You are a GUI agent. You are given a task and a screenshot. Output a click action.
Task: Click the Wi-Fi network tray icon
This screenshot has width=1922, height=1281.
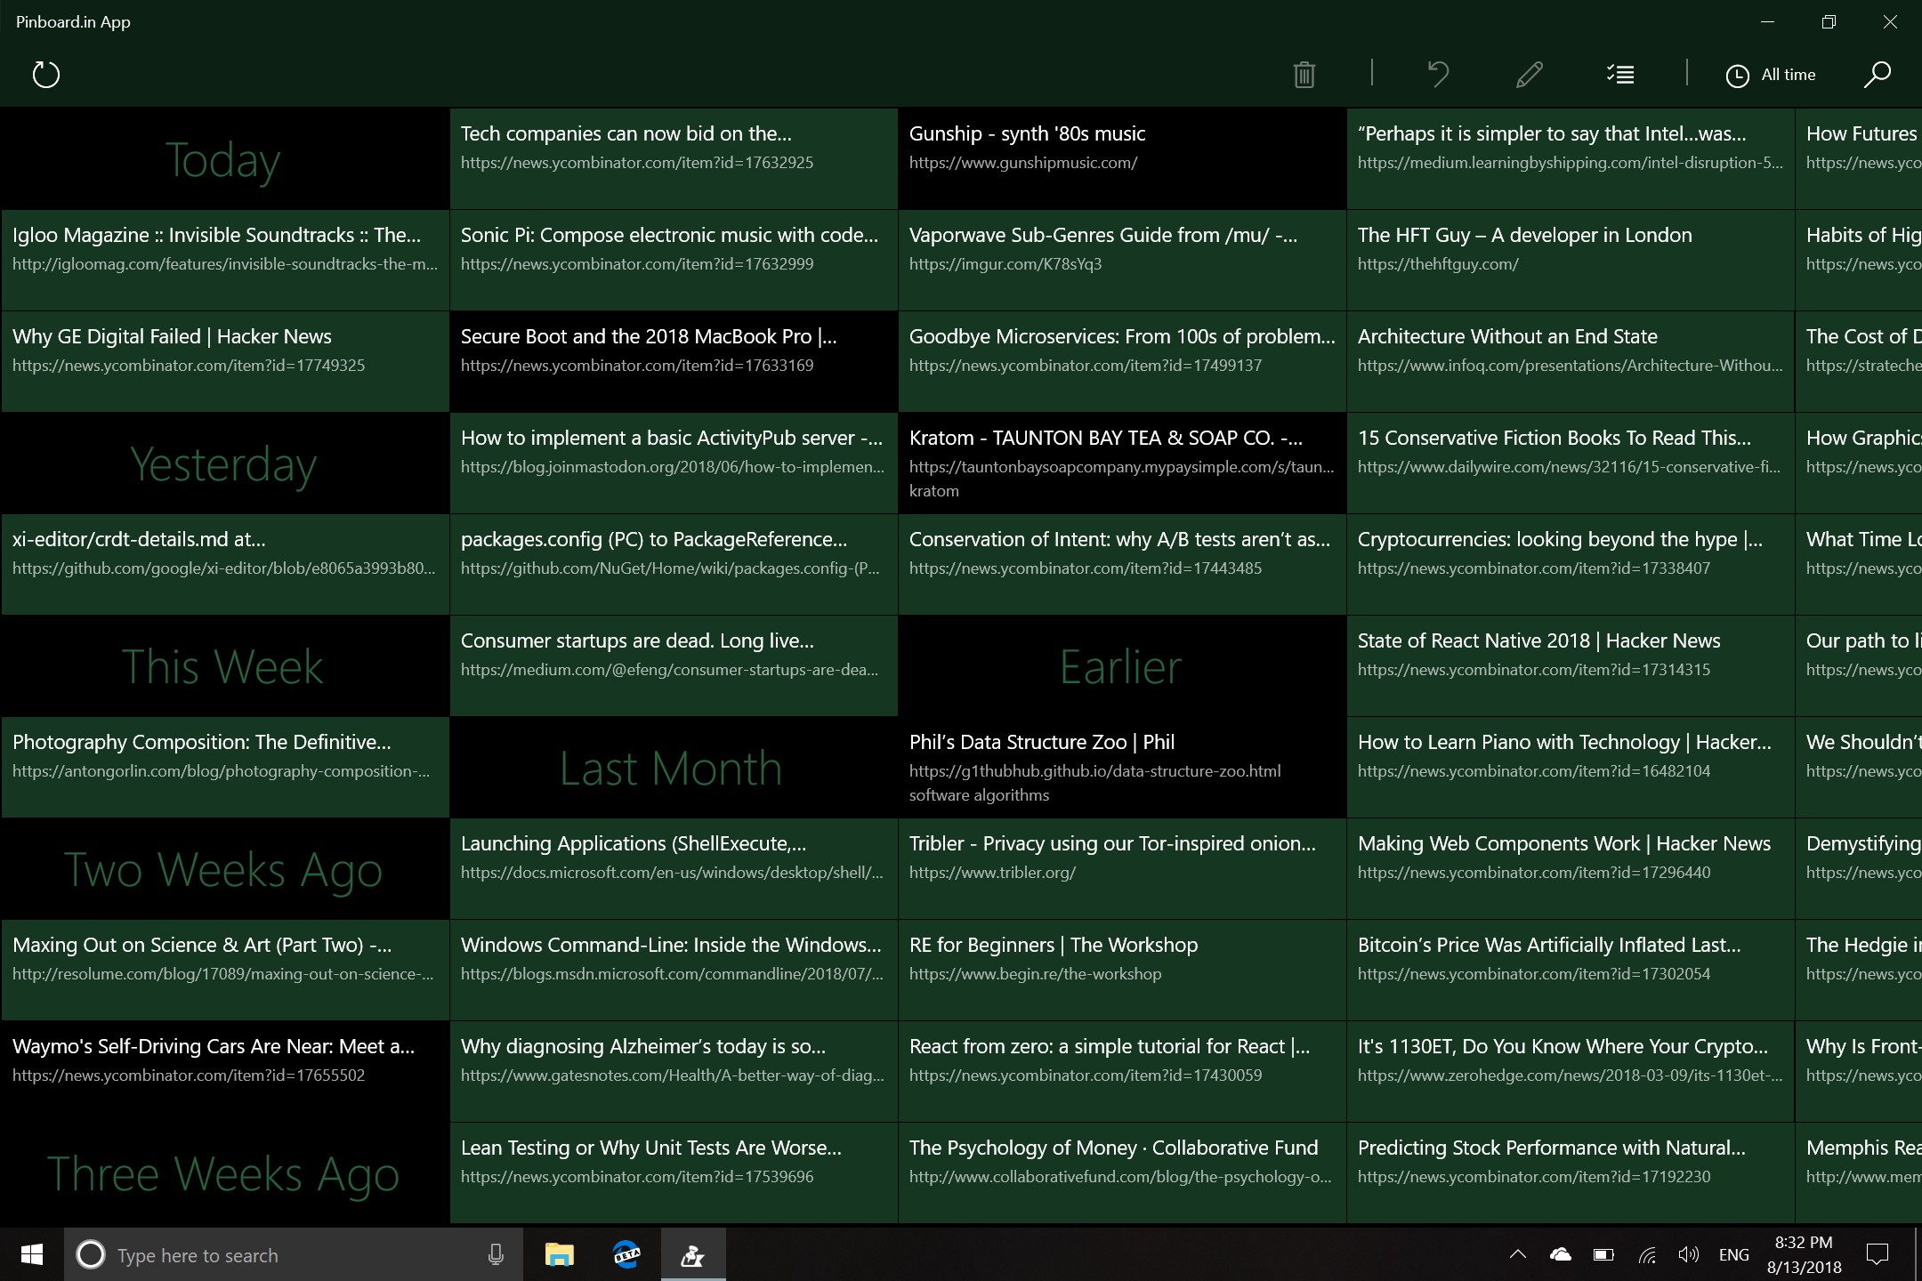coord(1647,1254)
